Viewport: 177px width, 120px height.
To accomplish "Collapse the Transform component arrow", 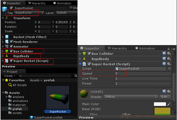I will (x=3, y=18).
